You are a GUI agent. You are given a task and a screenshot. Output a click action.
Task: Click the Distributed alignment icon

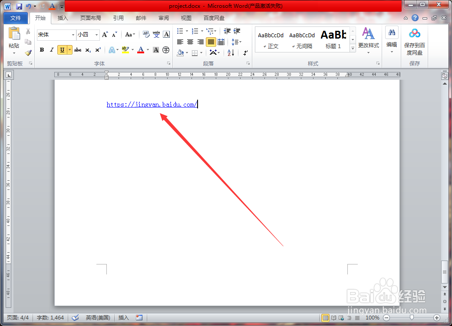(221, 42)
